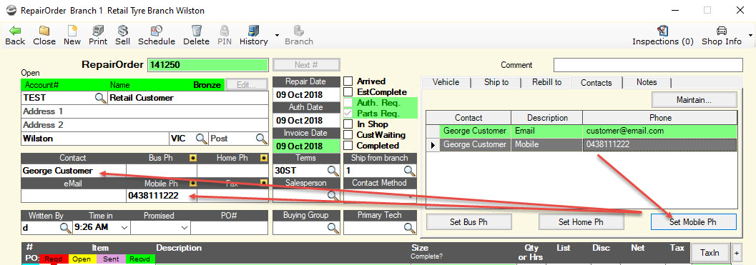This screenshot has height=265, width=756.
Task: Open the Promised dropdown list
Action: point(185,227)
